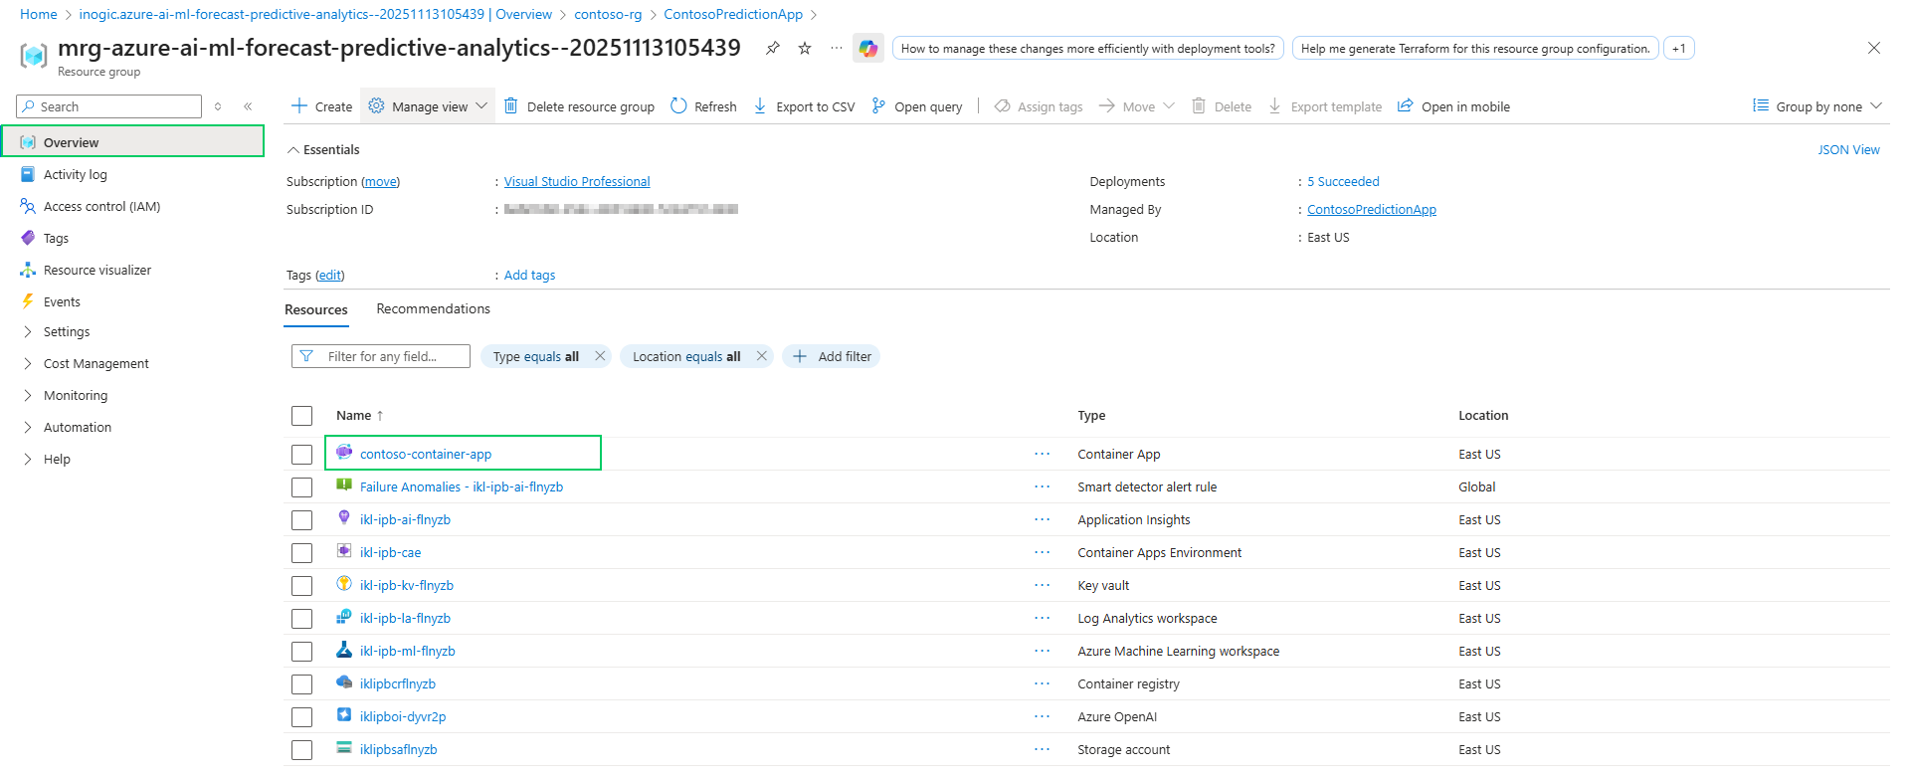
Task: Check the iklipbsaflnyzb storage account row
Action: click(301, 750)
